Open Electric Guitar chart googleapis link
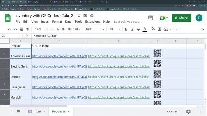207x116 pixels. (119, 66)
